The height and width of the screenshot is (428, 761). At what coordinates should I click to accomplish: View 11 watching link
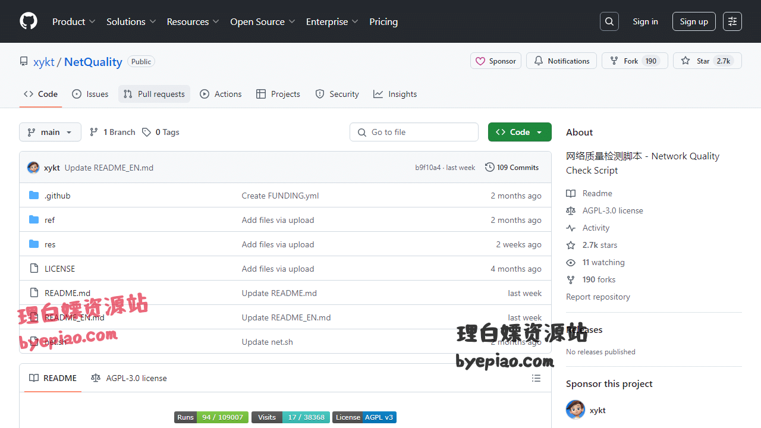point(595,262)
